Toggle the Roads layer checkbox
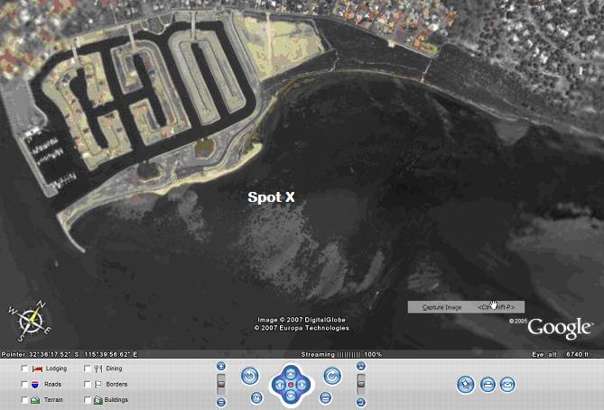The width and height of the screenshot is (604, 410). tap(24, 384)
